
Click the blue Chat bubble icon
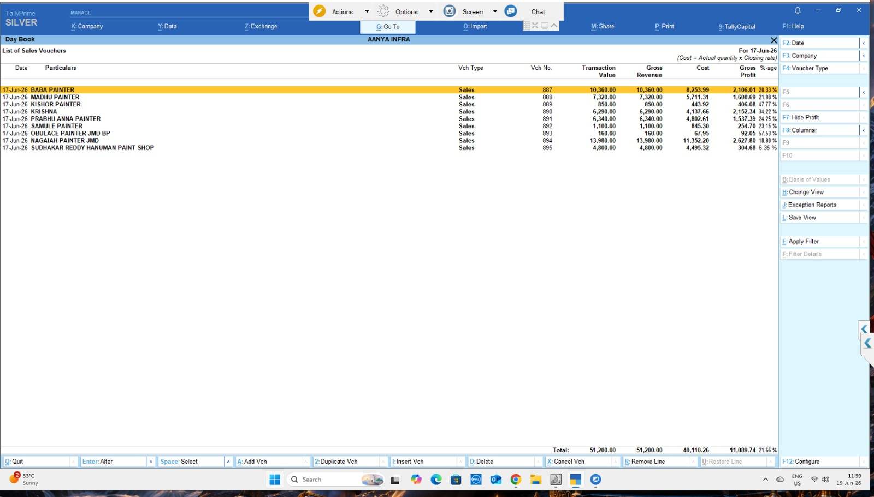(511, 11)
